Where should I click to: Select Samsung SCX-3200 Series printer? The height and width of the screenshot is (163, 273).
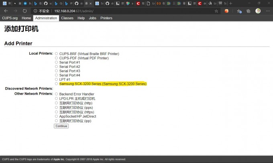point(57,84)
